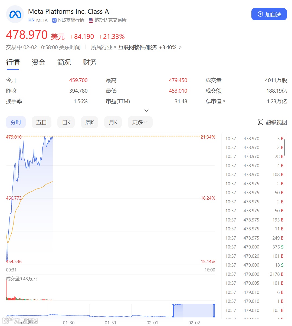Click the 成交量 value 4011万股
Image resolution: width=292 pixels, height=326 pixels.
pyautogui.click(x=276, y=80)
